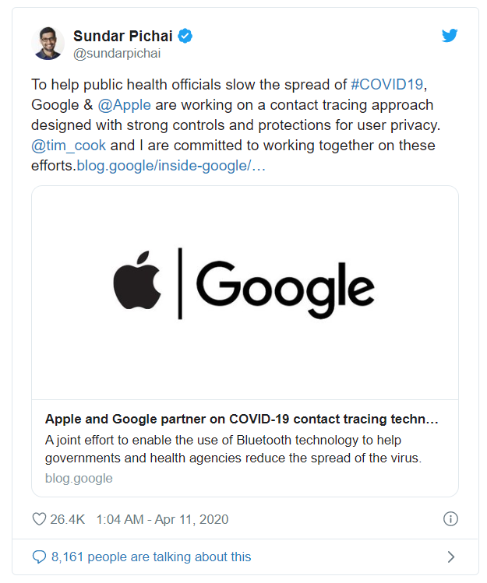Open the tweet info circle icon
The height and width of the screenshot is (583, 487).
pos(450,519)
